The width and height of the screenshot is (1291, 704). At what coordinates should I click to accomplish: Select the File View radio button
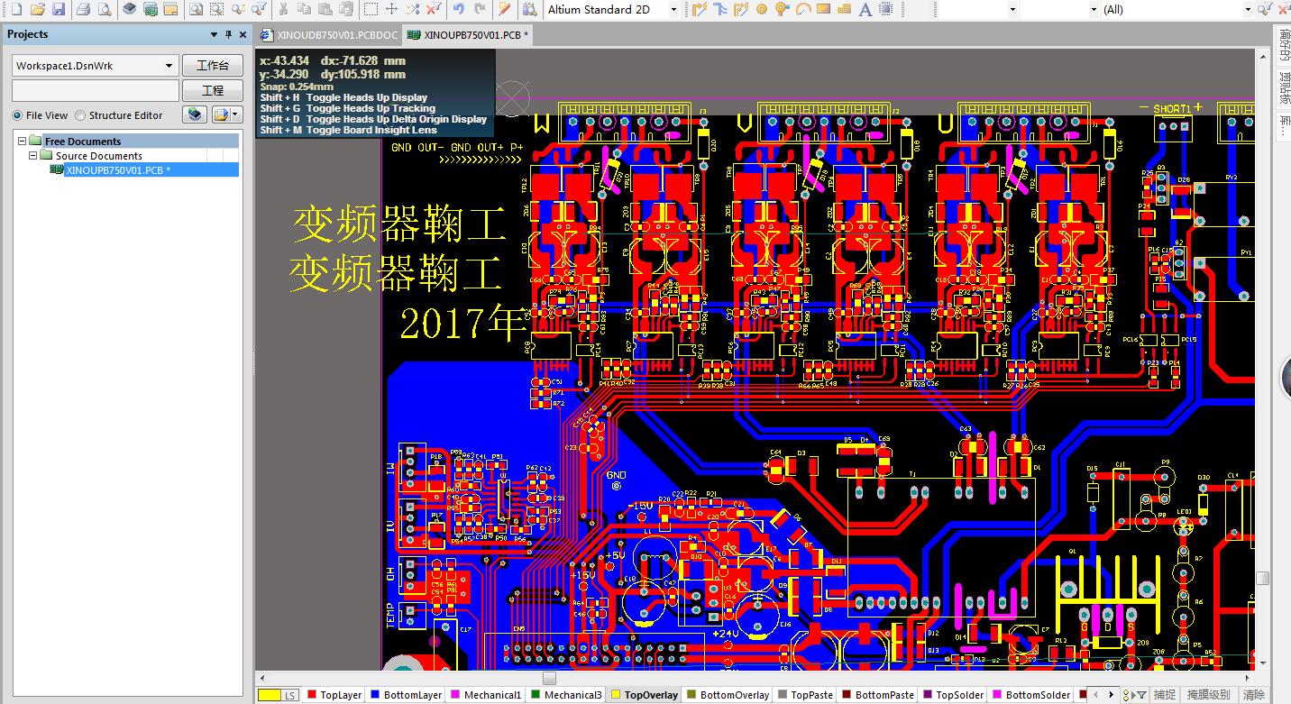pos(17,115)
